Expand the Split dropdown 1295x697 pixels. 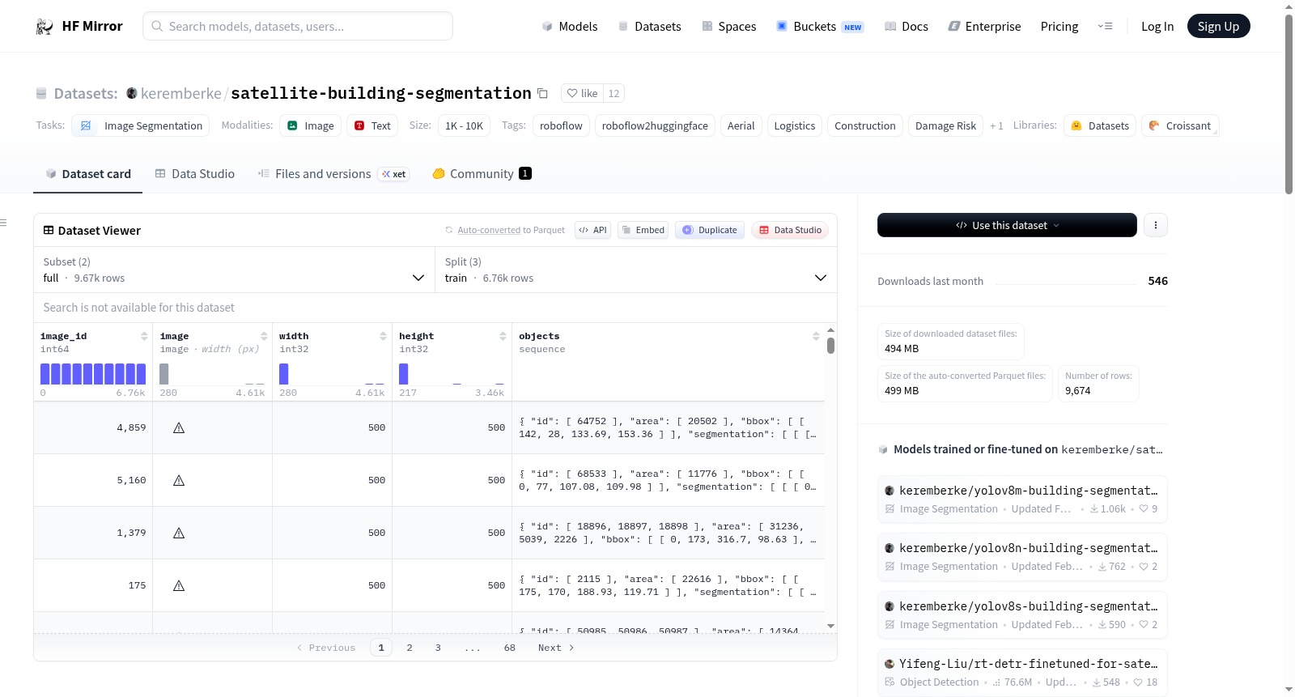(x=635, y=270)
